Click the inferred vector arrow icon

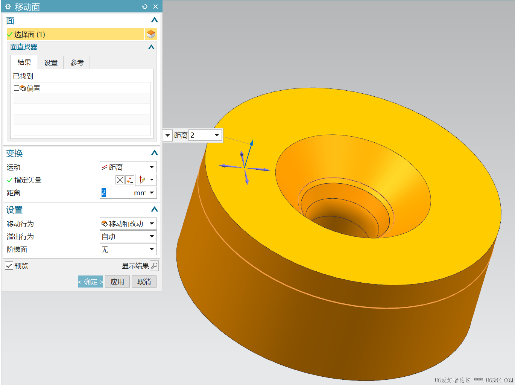coord(142,180)
